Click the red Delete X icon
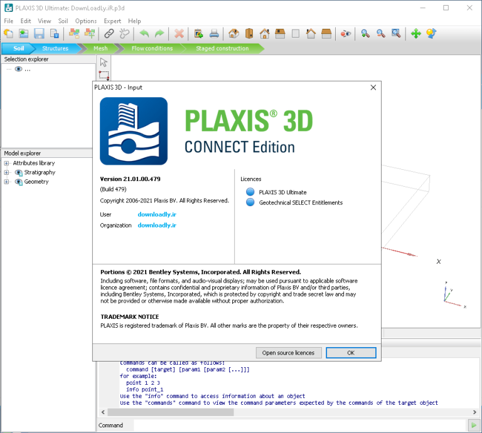 tap(179, 33)
